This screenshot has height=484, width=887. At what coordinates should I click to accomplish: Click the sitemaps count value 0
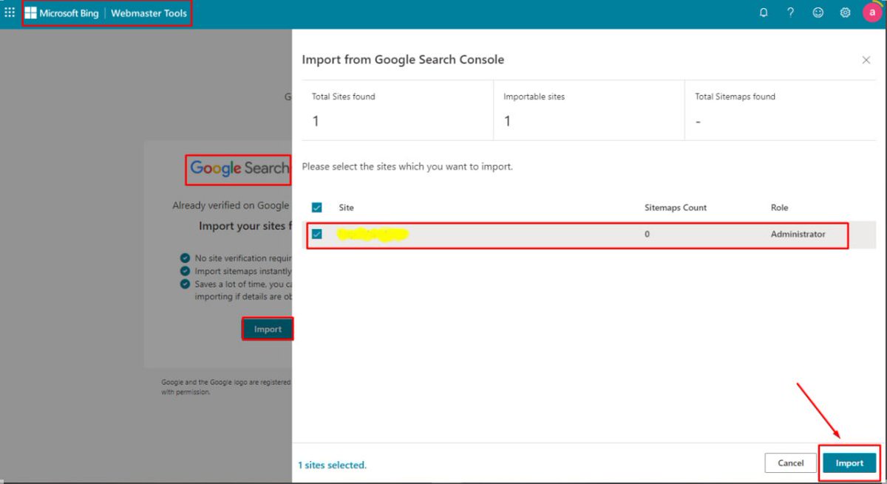647,234
